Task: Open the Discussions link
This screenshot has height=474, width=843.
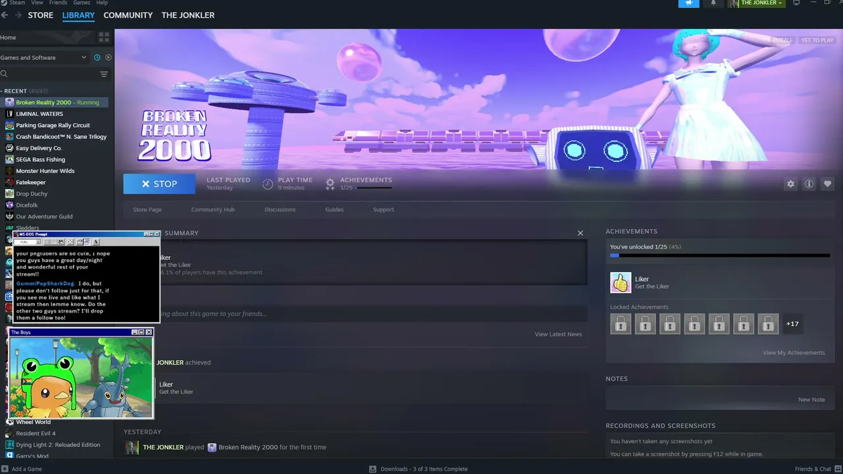Action: (280, 209)
